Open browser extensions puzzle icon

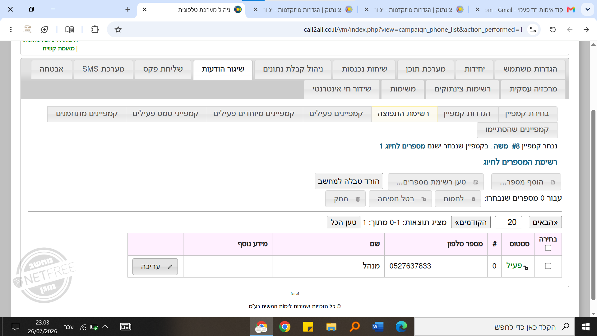(95, 30)
